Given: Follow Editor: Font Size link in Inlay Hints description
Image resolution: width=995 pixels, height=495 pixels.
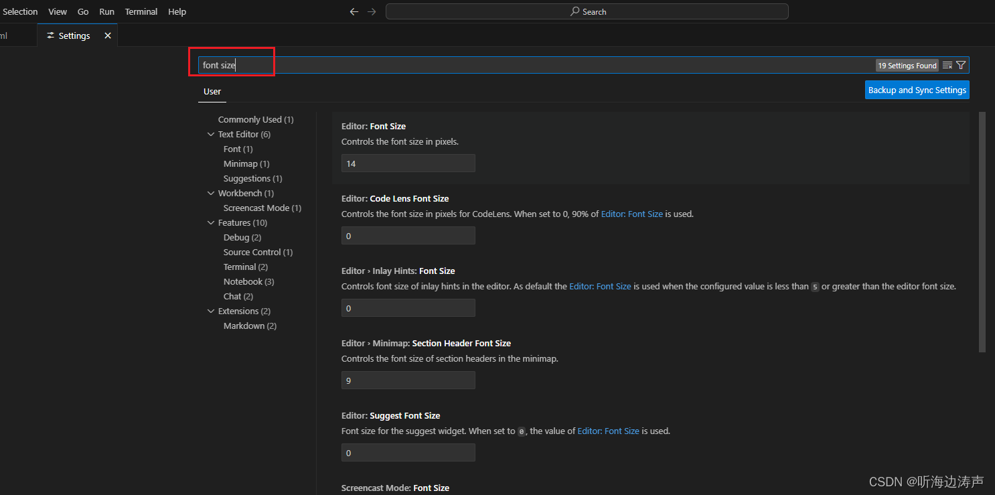Looking at the screenshot, I should point(600,287).
